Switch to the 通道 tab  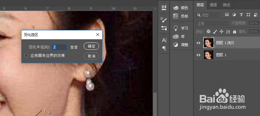click(x=213, y=5)
